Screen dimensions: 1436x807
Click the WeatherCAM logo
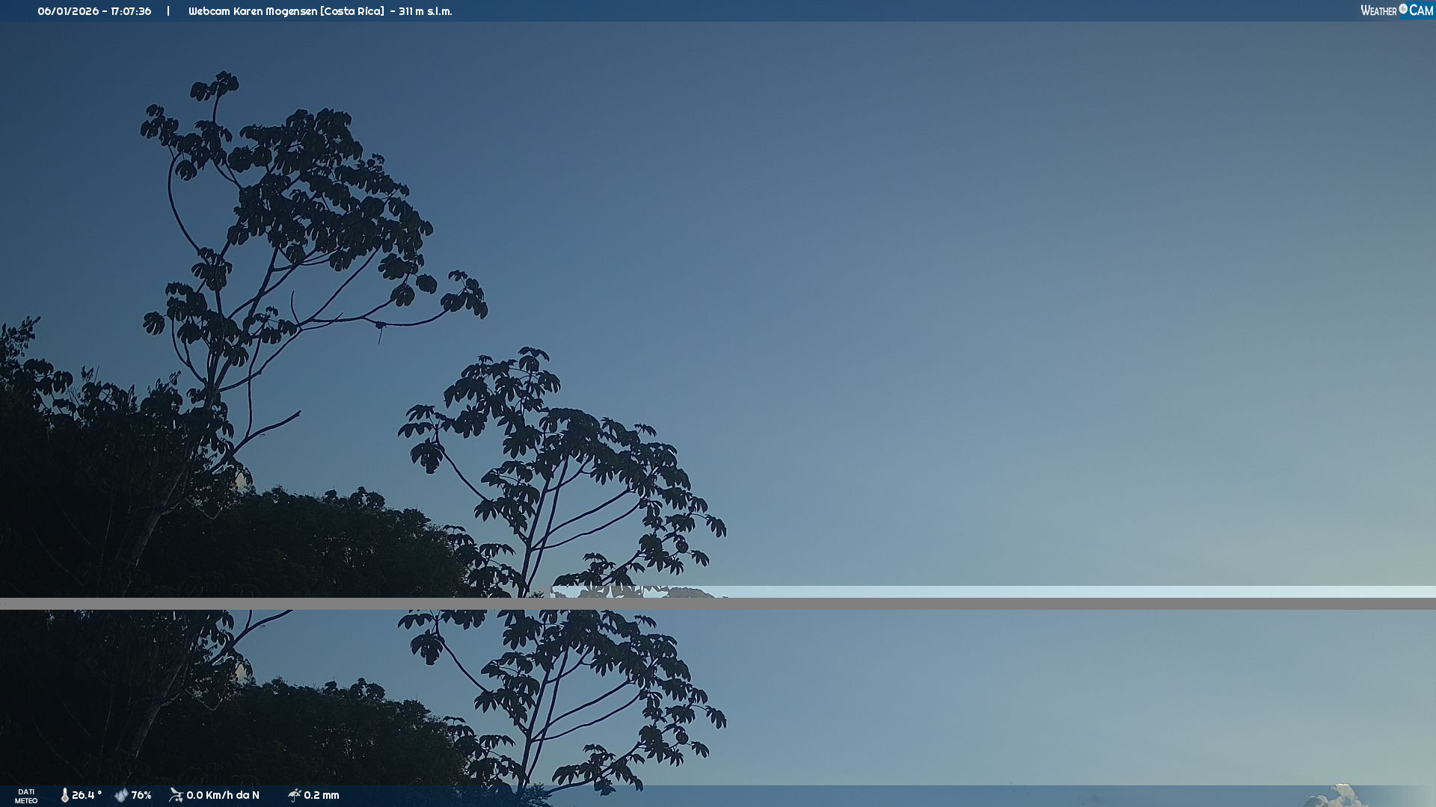tap(1396, 10)
